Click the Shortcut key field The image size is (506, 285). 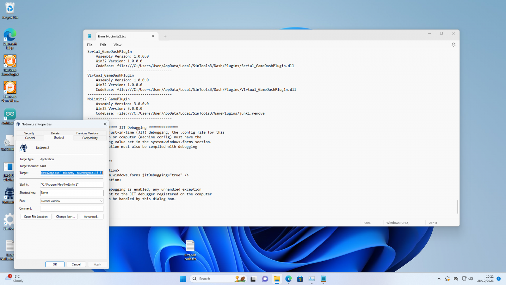click(72, 193)
